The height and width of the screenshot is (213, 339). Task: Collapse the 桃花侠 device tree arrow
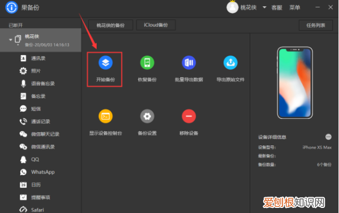click(x=10, y=39)
